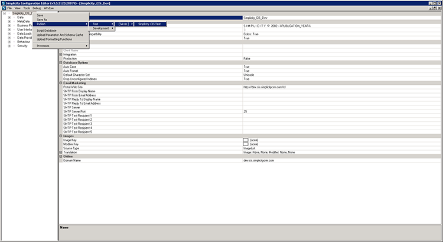This screenshot has width=443, height=242.
Task: Click the SMTP Server value field
Action: pos(341,107)
